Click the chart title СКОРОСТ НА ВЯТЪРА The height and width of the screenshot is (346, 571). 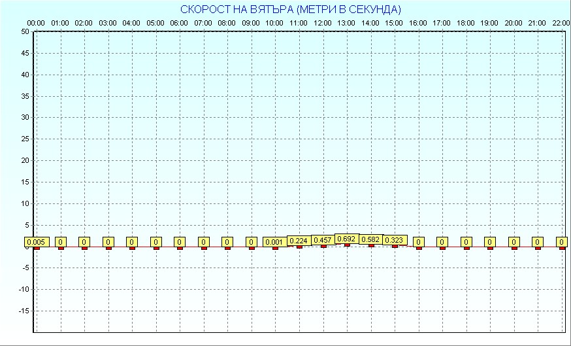pyautogui.click(x=291, y=9)
